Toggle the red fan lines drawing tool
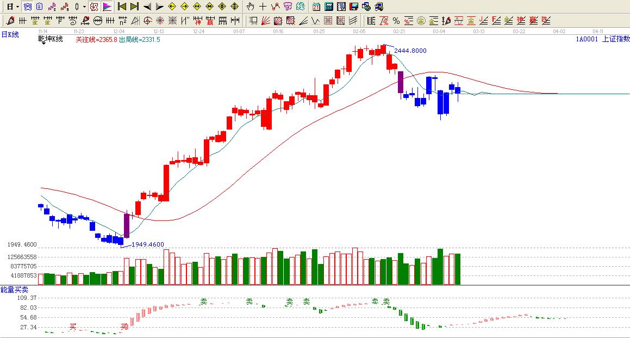Viewport: 630px width, 338px height. [265, 21]
